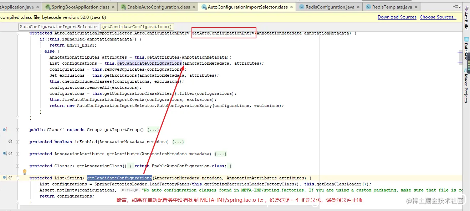Click the annotation icon on EnableAutoConfiguration.class tab
470x211 pixels.
point(124,7)
